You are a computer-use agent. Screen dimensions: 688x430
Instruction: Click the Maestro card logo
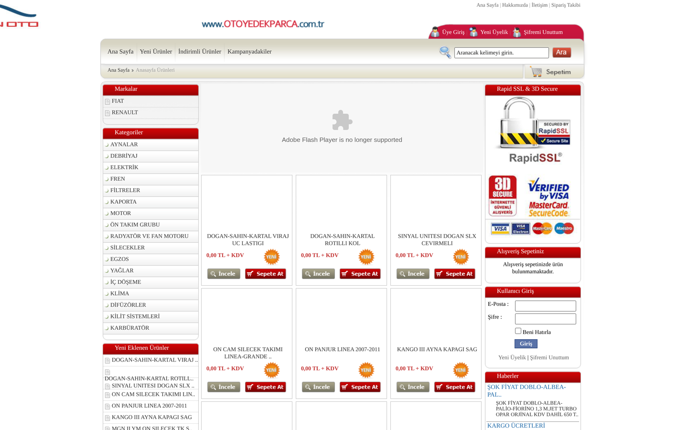pos(564,228)
